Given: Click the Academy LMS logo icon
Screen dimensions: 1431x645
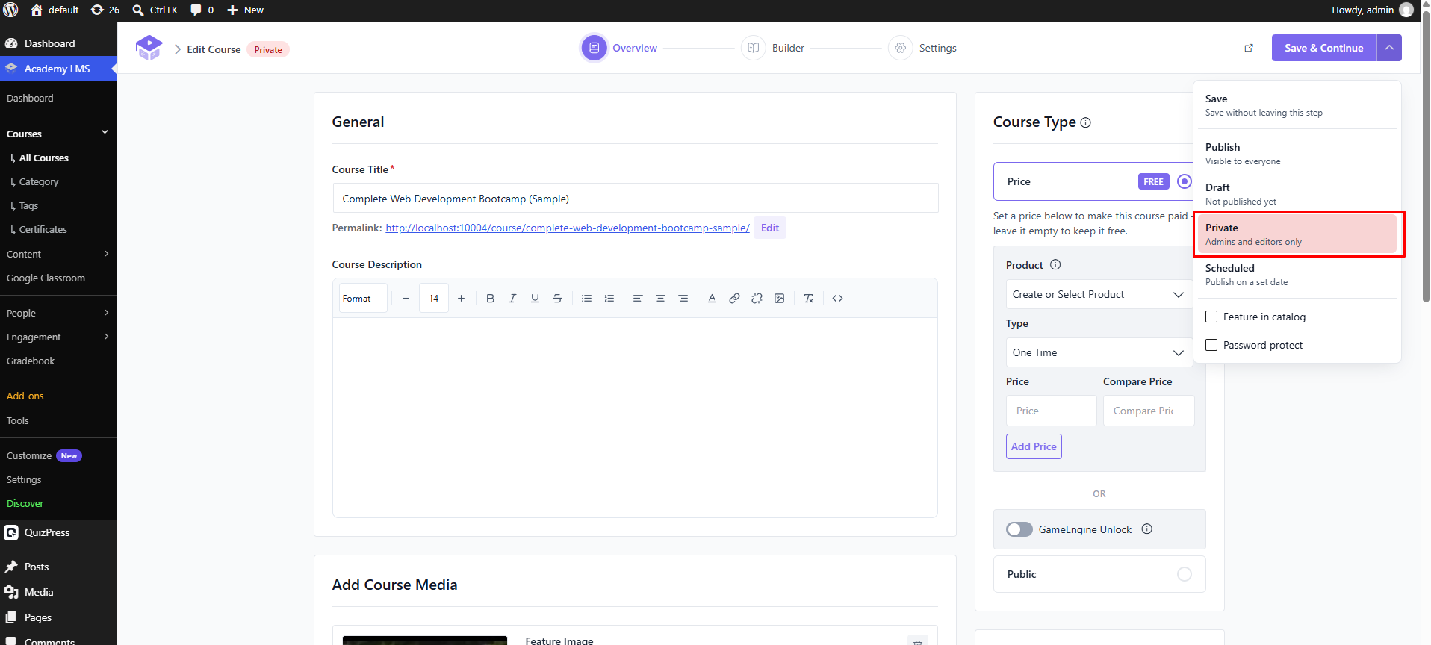Looking at the screenshot, I should 149,48.
